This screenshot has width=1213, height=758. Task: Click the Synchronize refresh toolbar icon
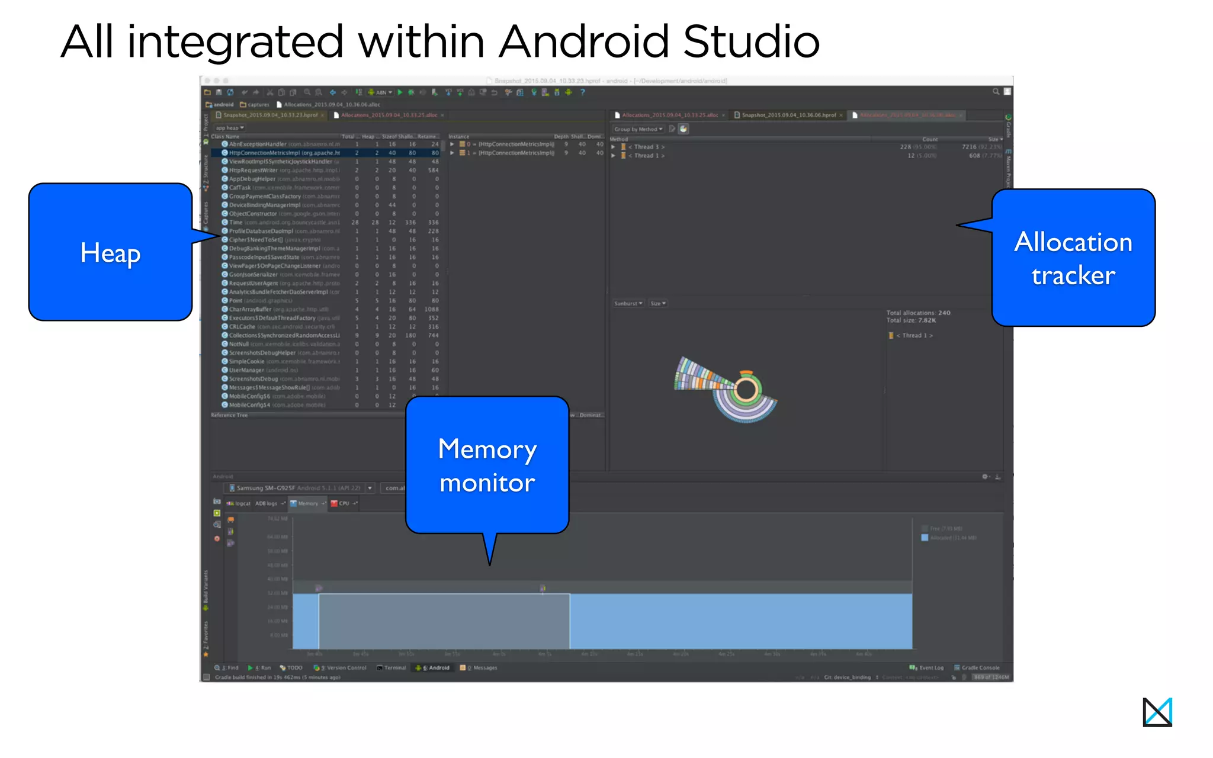click(230, 92)
